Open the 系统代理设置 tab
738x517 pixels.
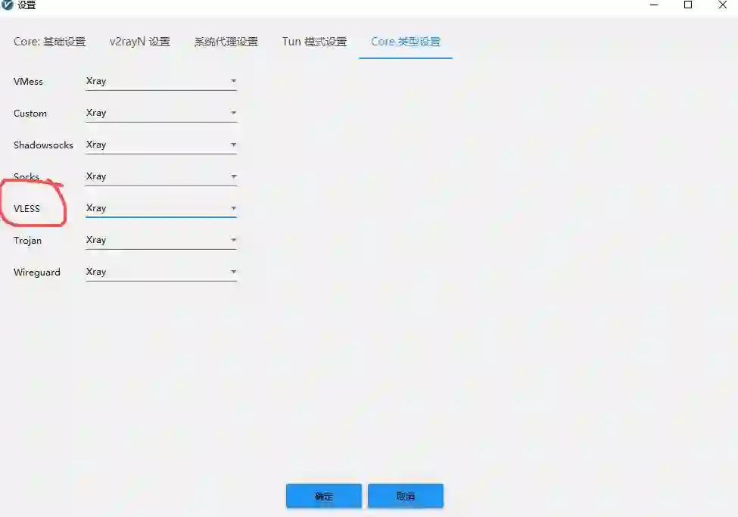[x=226, y=42]
